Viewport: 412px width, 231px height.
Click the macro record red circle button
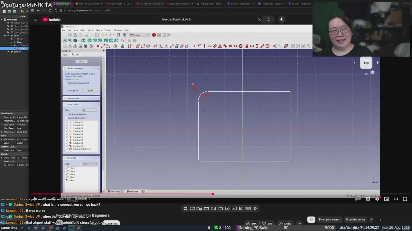coord(154,35)
